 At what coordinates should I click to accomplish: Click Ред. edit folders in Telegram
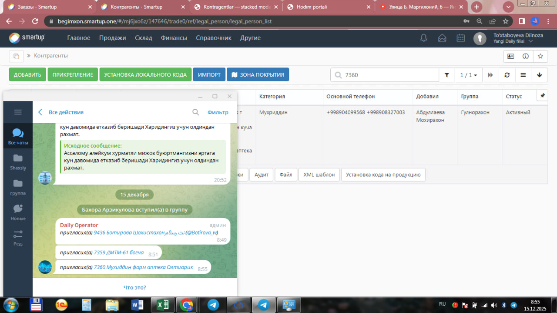click(x=18, y=237)
